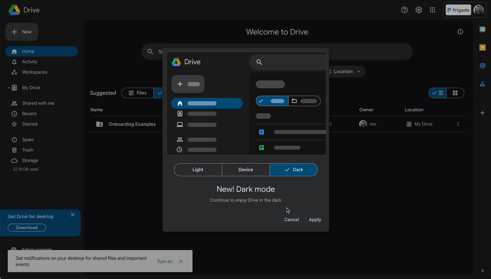Click Apply in the dark mode dialog
491x279 pixels.
pos(315,220)
